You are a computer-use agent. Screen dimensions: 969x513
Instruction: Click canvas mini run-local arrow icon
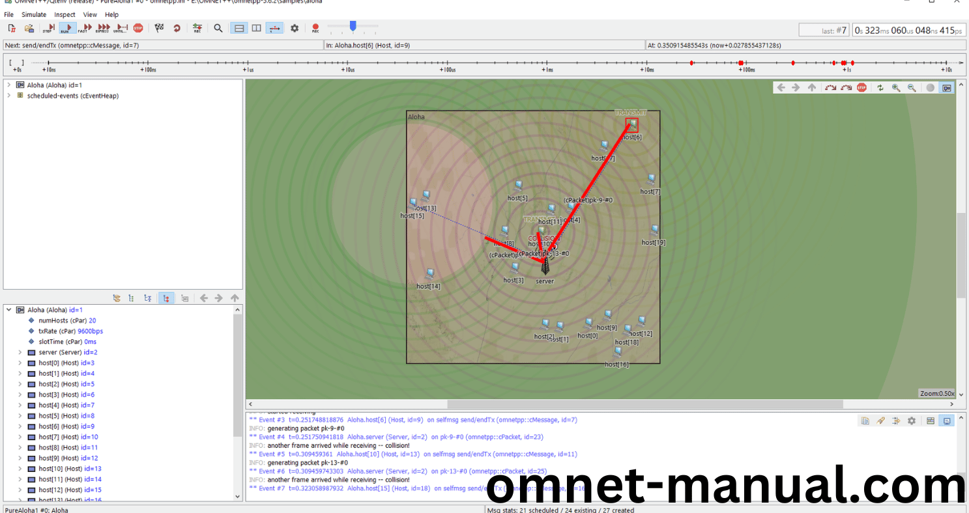click(x=830, y=87)
